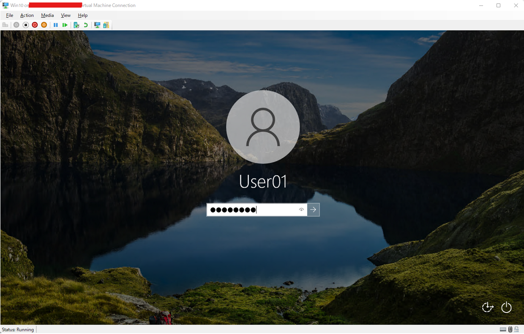Click the red Shut Down toolbar icon

tap(35, 25)
